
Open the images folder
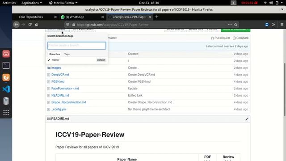[56, 68]
